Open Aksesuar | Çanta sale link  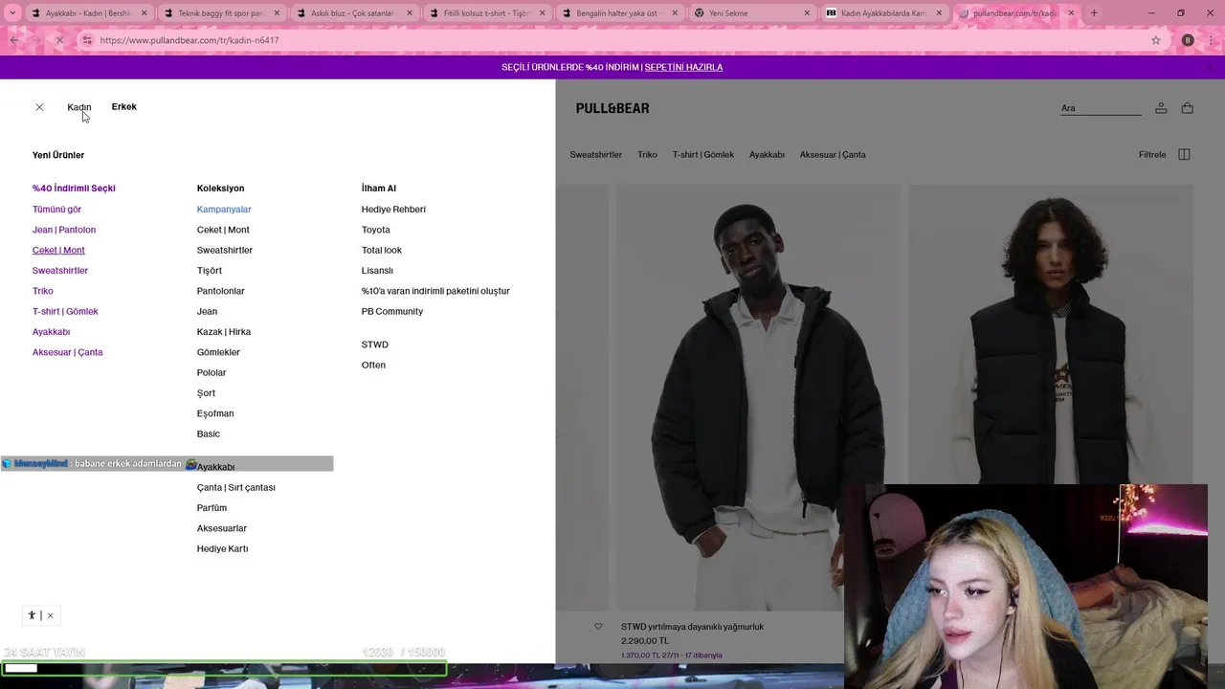(x=67, y=352)
